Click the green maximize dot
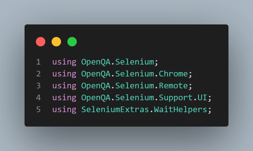Screen dimensions: 253x151 [x=72, y=42]
